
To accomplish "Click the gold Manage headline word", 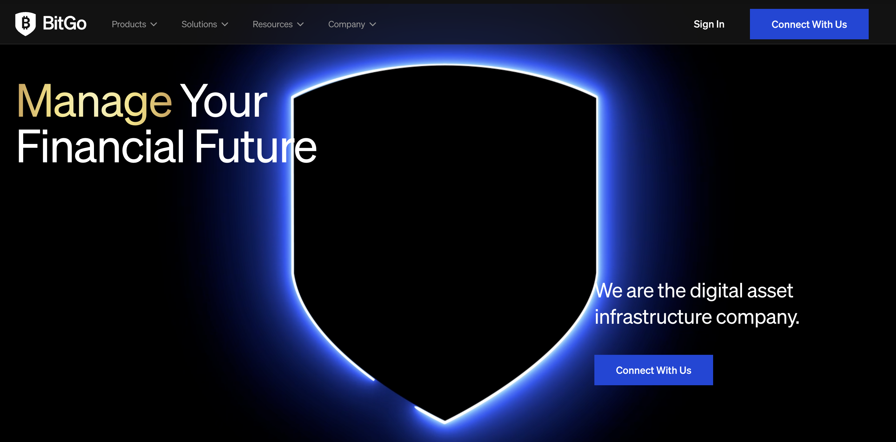I will pyautogui.click(x=95, y=104).
